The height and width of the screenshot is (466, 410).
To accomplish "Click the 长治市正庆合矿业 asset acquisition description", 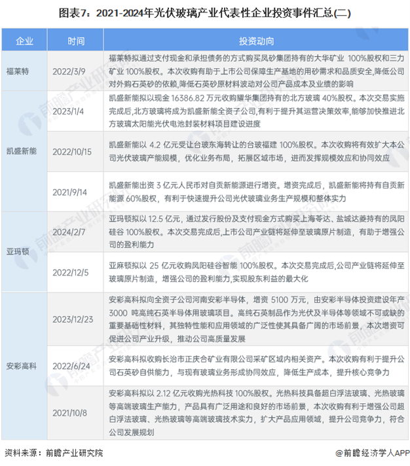I will [x=256, y=366].
